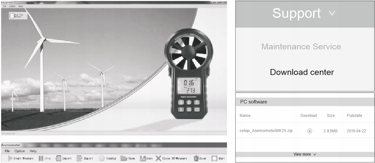Screen dimensions: 375x163
Task: Click the Pubdate column header
Action: coord(354,115)
